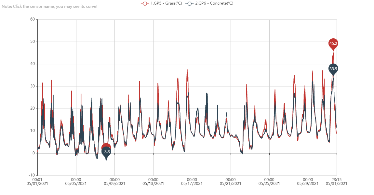The width and height of the screenshot is (374, 195).
Task: Click the dark -3.3 minimum marker pin
Action: (106, 152)
